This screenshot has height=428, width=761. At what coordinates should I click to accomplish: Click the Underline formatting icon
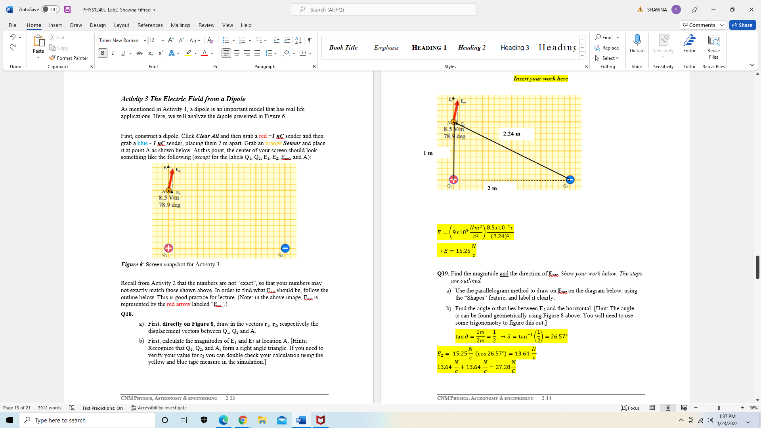(122, 53)
